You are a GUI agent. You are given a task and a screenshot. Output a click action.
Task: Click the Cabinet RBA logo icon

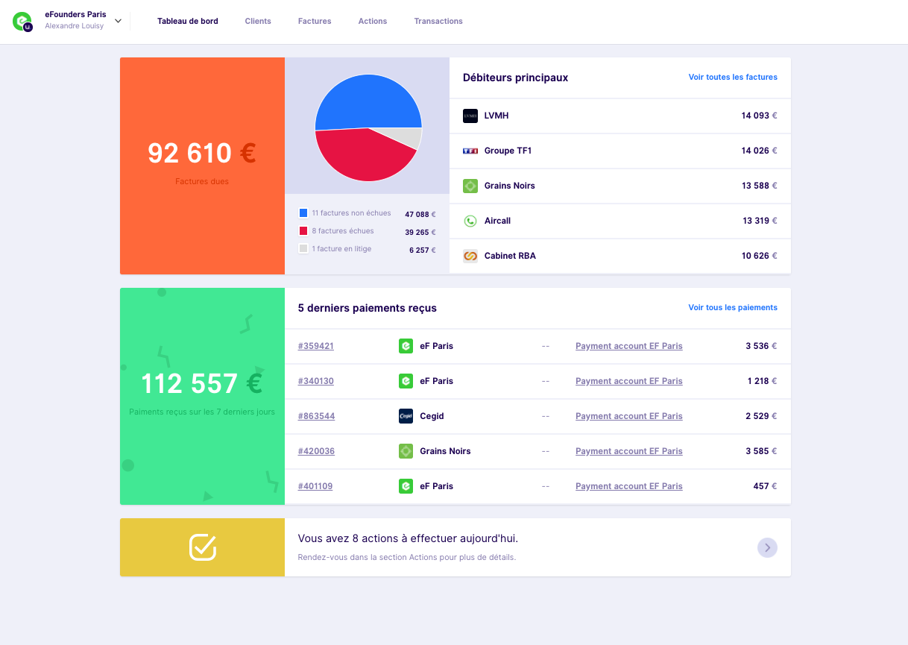(x=470, y=256)
